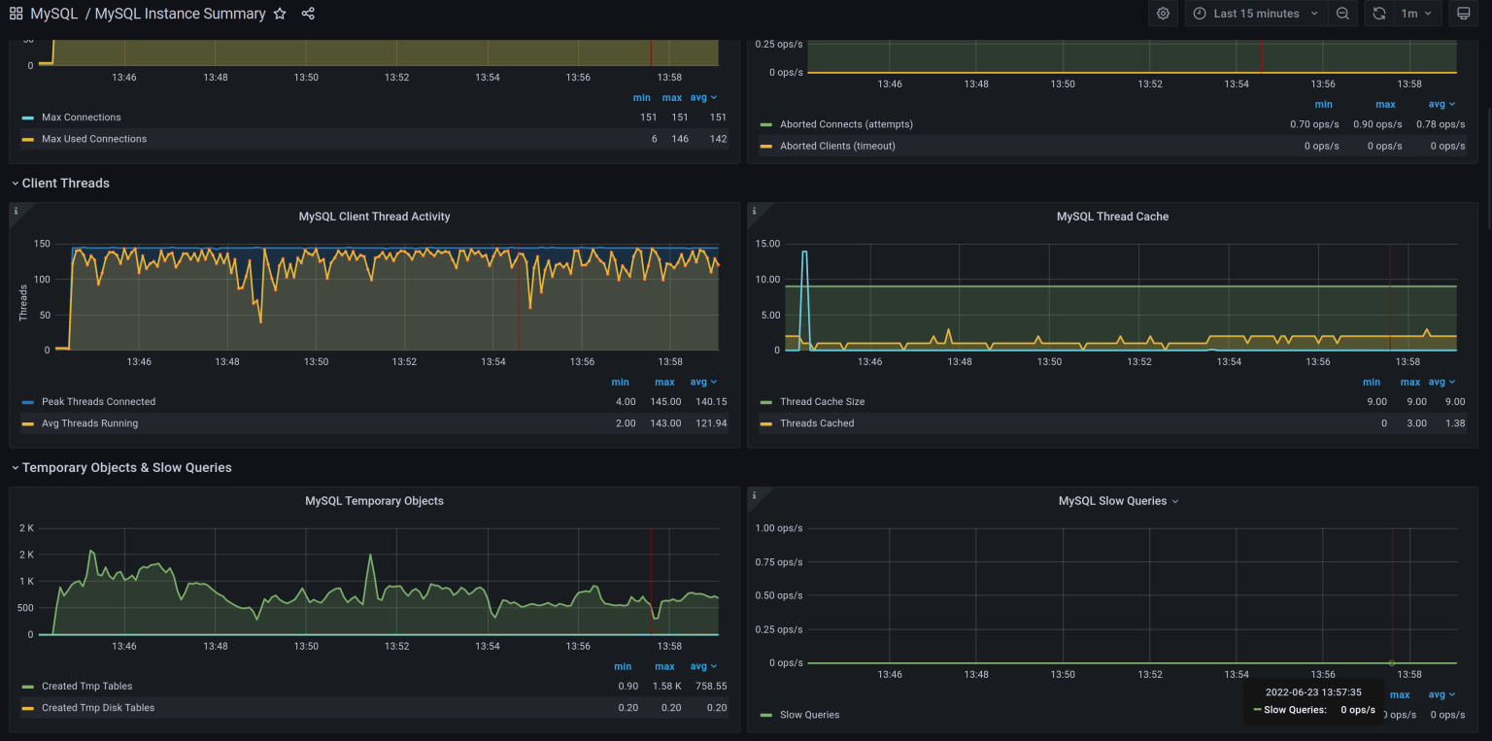Open the MySQL Slow Queries panel menu
The height and width of the screenshot is (741, 1492).
coord(1173,501)
